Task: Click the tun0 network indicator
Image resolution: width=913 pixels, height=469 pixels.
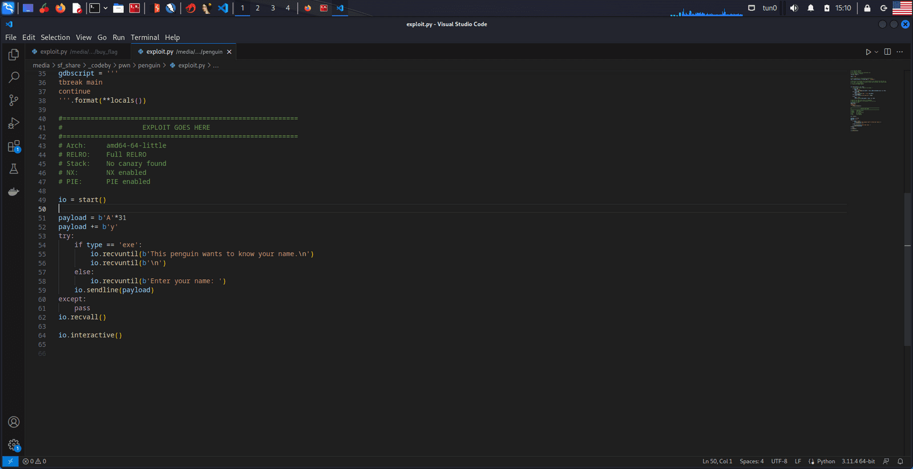Action: point(770,8)
